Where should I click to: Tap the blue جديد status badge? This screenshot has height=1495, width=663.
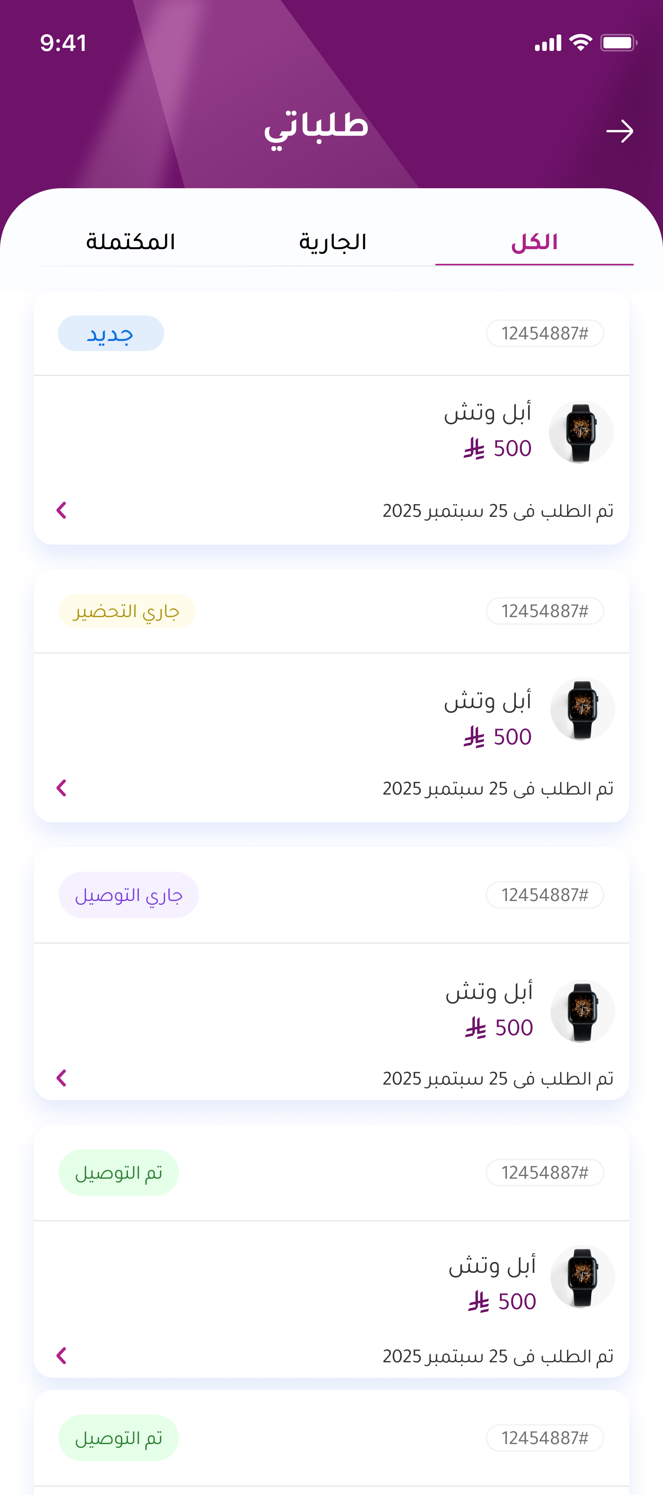[x=111, y=334]
